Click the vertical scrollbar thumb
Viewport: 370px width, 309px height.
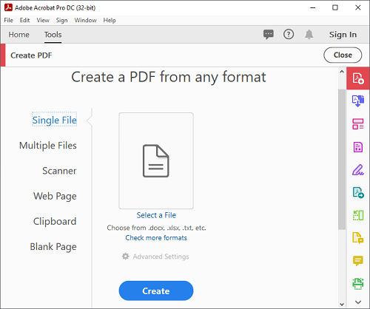pos(342,160)
